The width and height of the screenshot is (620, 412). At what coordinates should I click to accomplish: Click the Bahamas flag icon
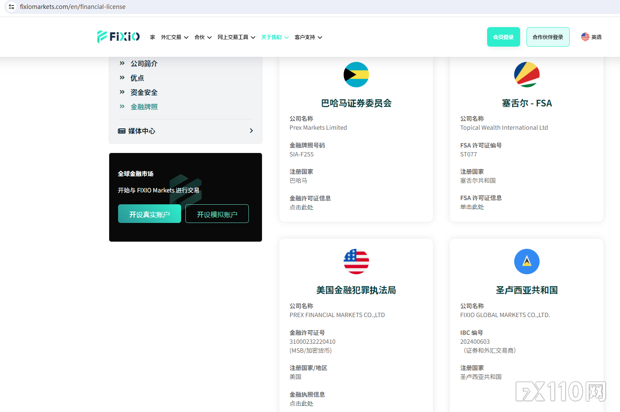[x=356, y=75]
